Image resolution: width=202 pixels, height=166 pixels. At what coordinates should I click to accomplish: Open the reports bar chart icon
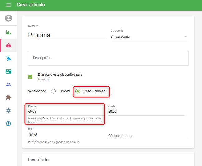pos(8,32)
